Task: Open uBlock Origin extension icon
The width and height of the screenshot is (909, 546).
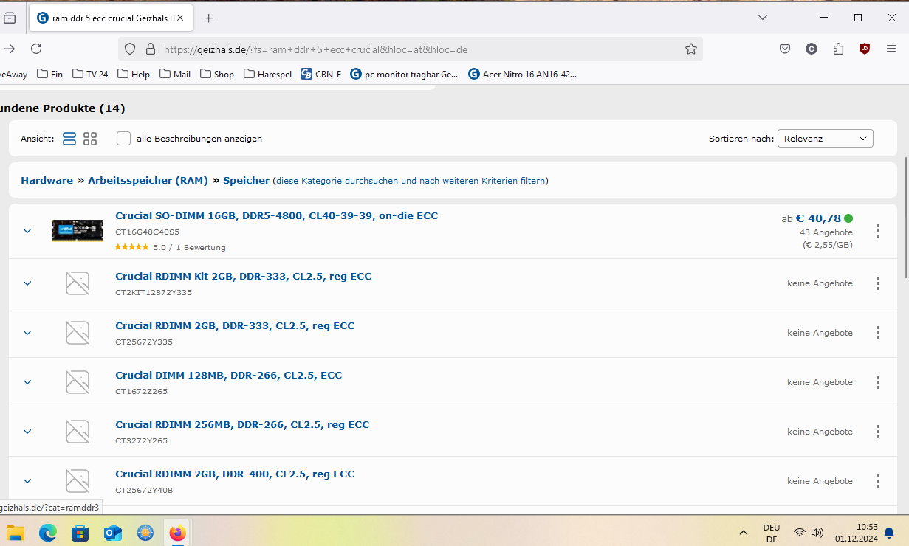Action: click(865, 49)
